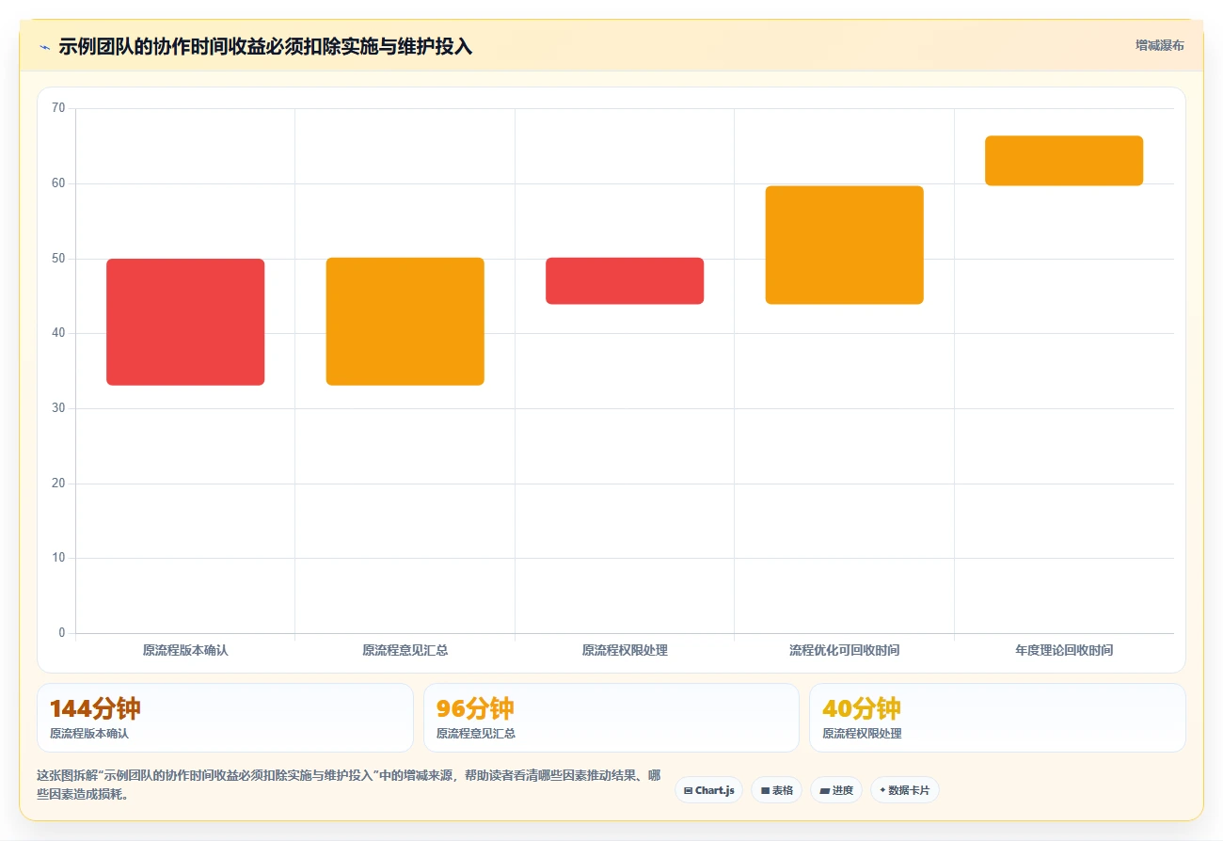This screenshot has width=1223, height=841.
Task: Click the y-axis value 50
Action: click(x=58, y=258)
